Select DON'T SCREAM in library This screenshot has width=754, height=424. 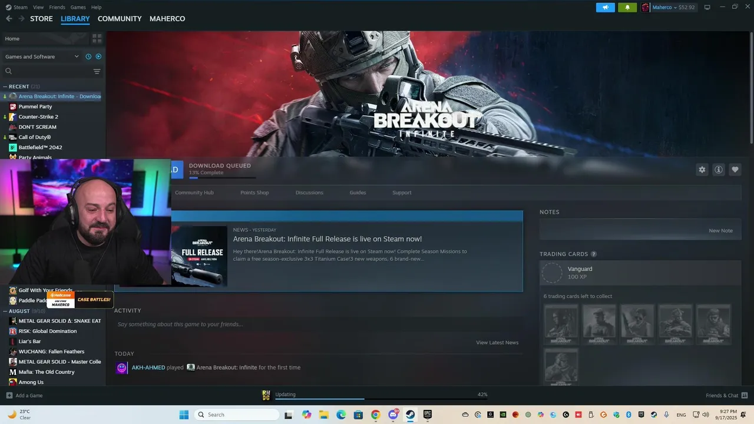point(38,127)
